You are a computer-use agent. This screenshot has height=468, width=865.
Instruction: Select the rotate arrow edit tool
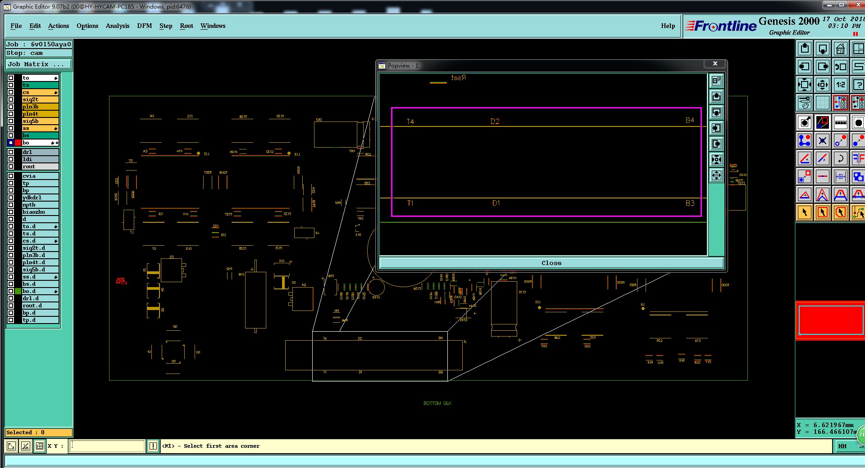coord(840,158)
